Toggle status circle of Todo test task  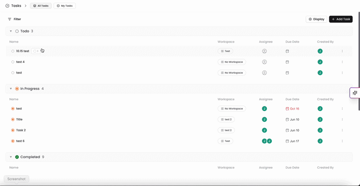13,73
